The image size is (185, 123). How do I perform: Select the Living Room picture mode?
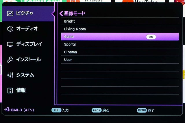[120, 29]
